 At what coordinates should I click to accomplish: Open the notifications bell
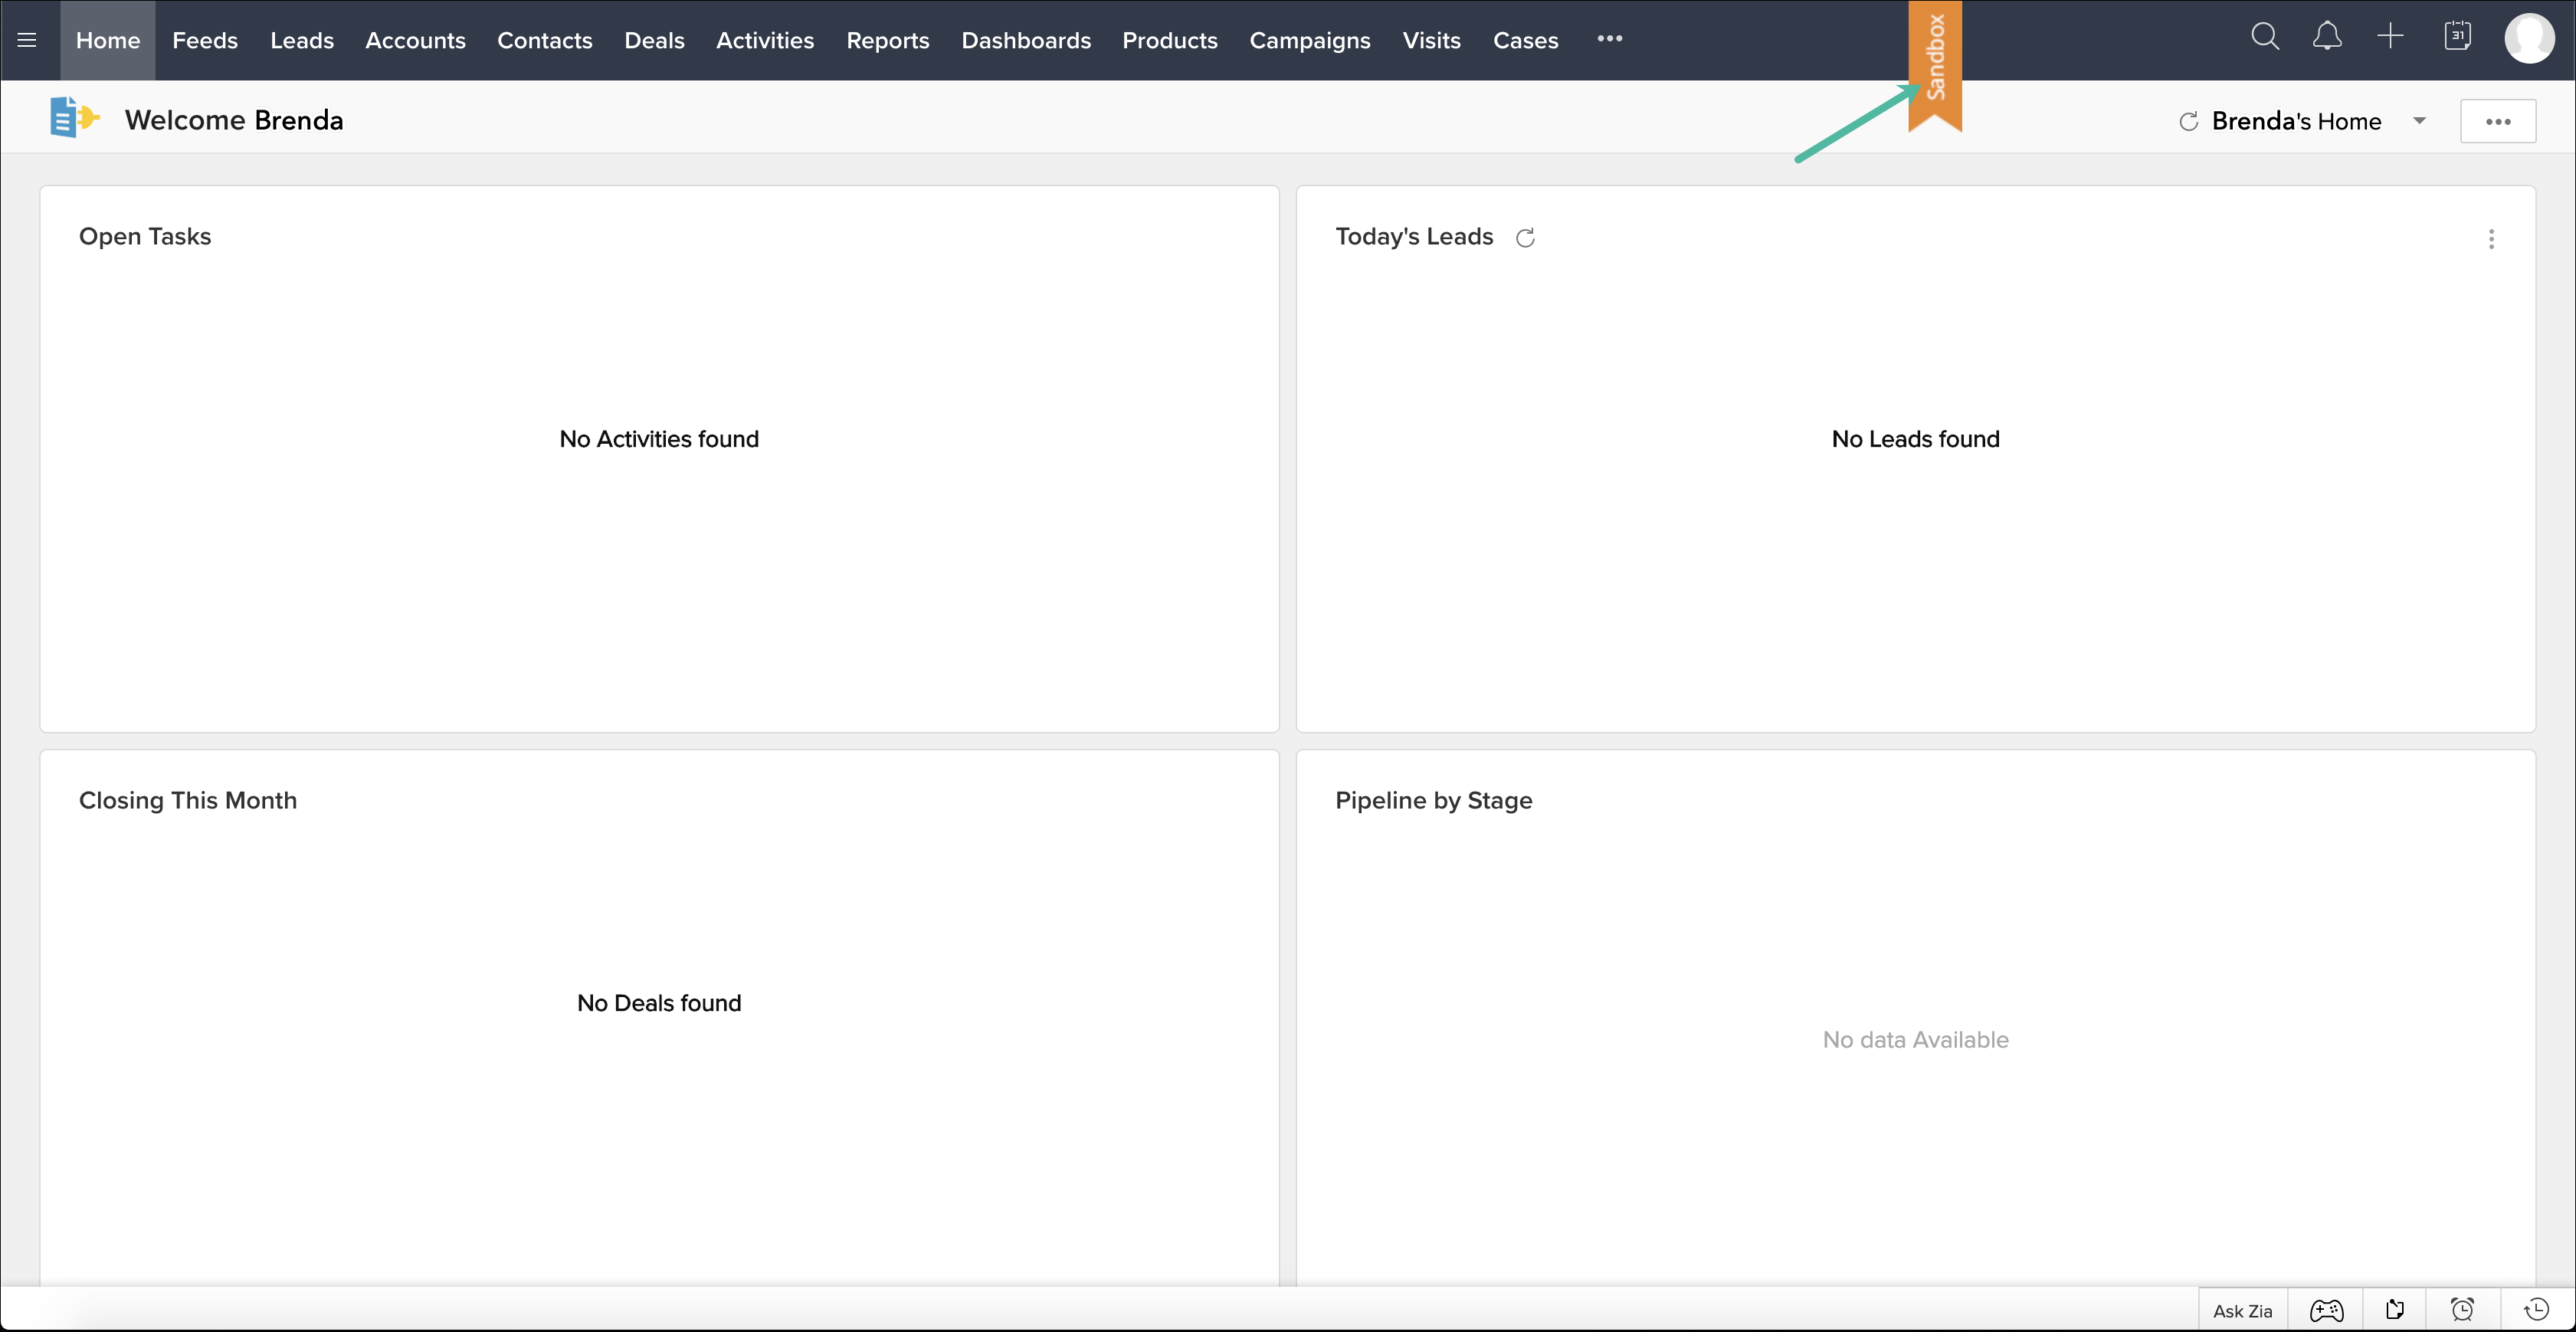pyautogui.click(x=2327, y=38)
